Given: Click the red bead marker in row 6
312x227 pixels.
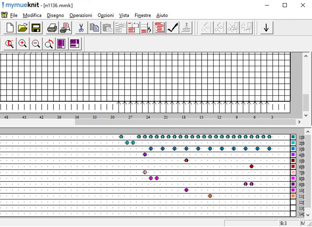Looking at the screenshot, I should pos(252,166).
